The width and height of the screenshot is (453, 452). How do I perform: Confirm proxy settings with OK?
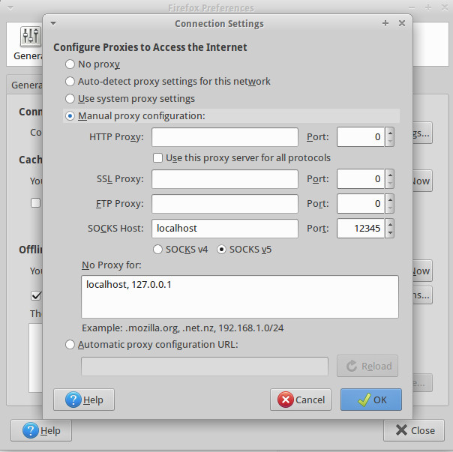(371, 400)
